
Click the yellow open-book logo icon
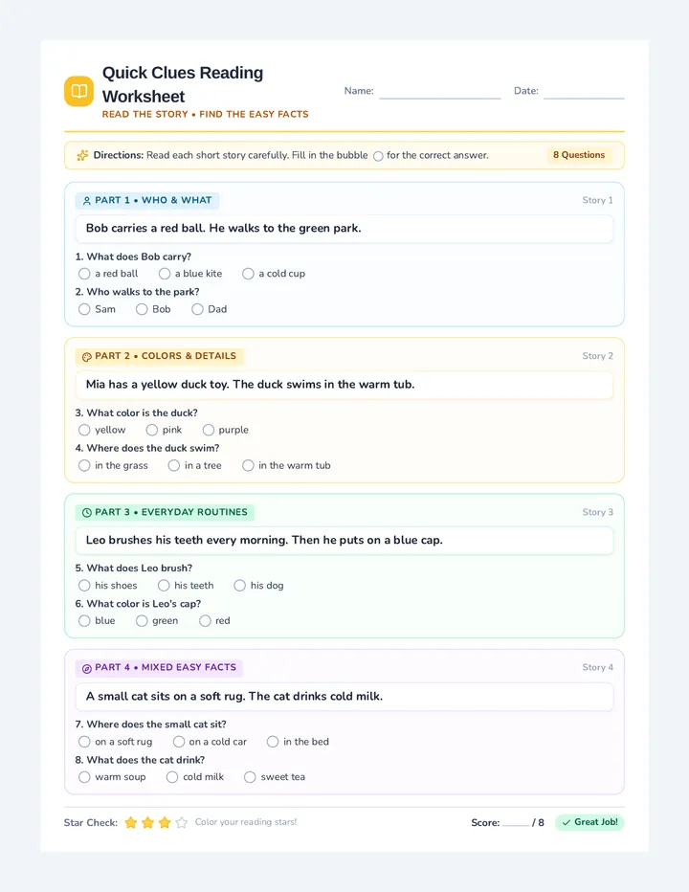pyautogui.click(x=78, y=91)
